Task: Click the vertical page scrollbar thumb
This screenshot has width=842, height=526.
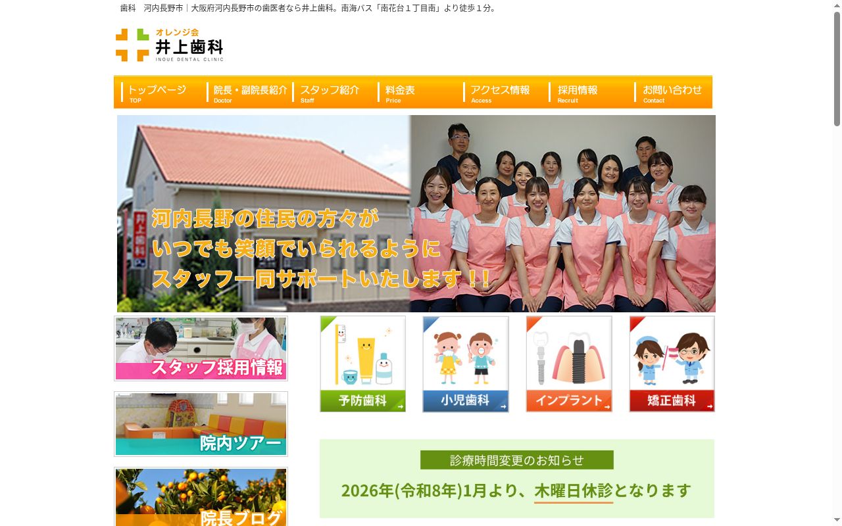Action: [x=837, y=68]
